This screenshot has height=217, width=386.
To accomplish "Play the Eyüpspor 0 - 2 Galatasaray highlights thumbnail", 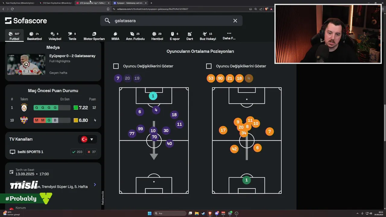I will pos(26,64).
